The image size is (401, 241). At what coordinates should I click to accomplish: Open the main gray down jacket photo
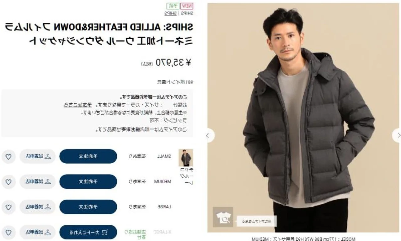click(x=303, y=118)
